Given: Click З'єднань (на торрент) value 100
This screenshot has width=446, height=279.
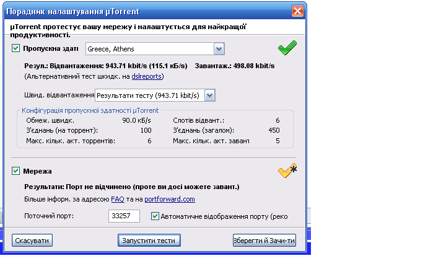Looking at the screenshot, I should pos(146,130).
